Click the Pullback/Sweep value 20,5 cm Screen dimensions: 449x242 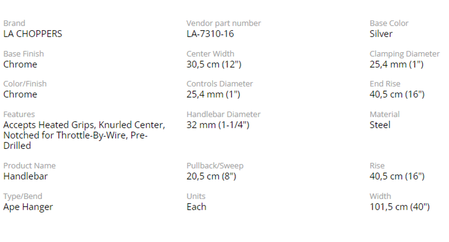tap(211, 177)
